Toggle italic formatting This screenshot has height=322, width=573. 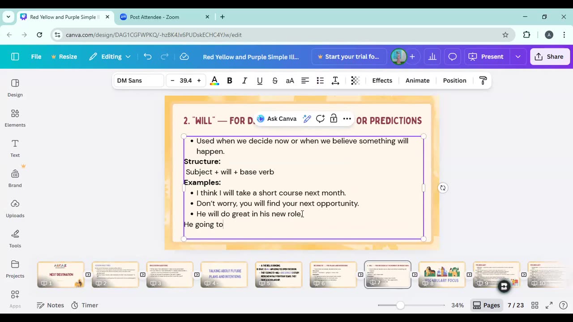[244, 80]
